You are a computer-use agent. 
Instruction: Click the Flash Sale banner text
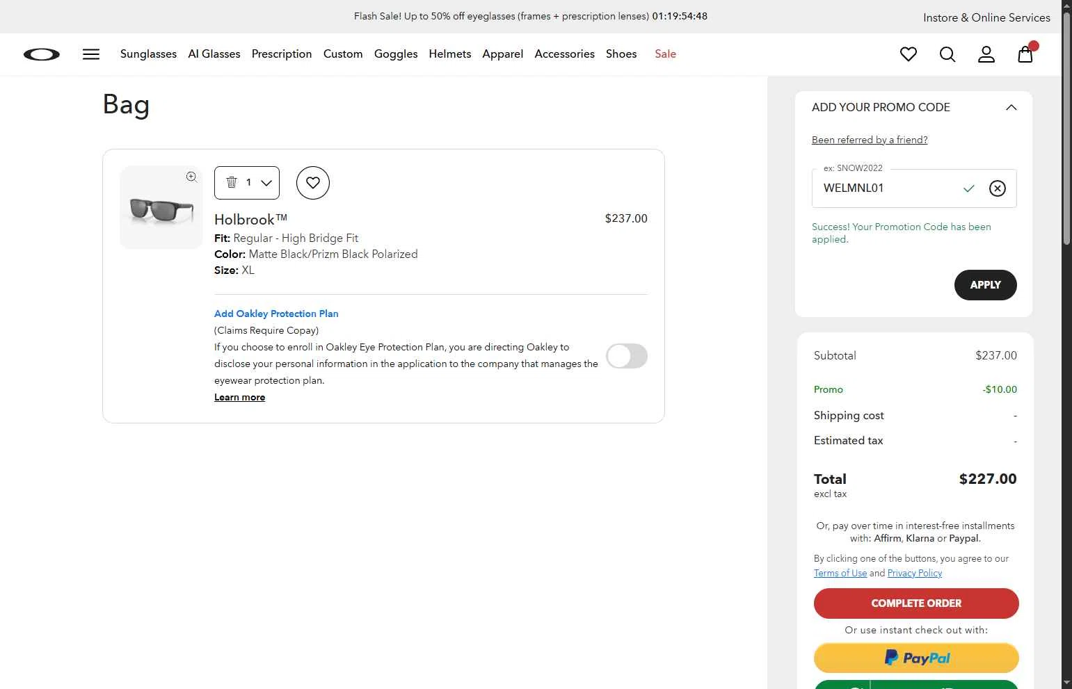click(x=531, y=16)
